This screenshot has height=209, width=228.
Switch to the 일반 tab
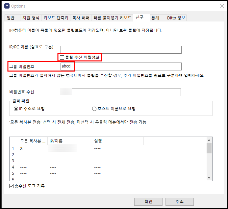[x=12, y=18]
